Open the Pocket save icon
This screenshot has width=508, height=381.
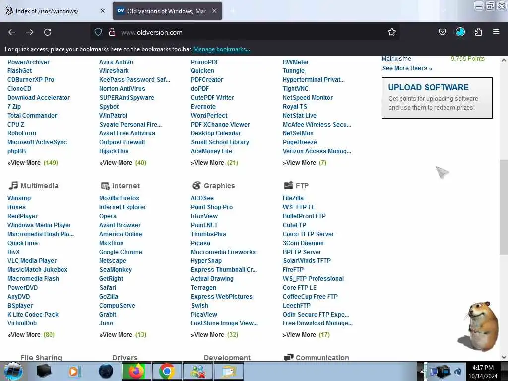pos(442,32)
